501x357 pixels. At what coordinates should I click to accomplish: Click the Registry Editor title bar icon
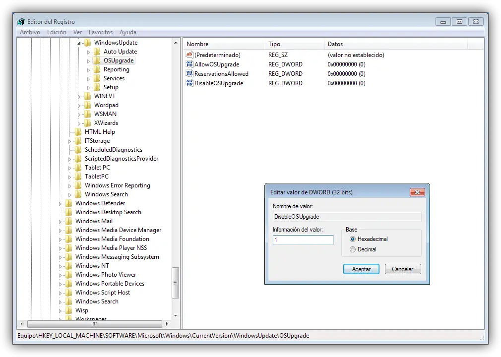[x=21, y=21]
